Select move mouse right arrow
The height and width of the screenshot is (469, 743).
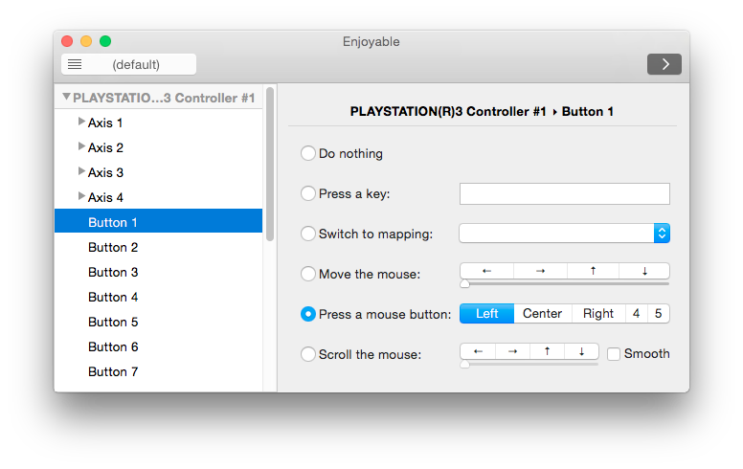[x=540, y=271]
